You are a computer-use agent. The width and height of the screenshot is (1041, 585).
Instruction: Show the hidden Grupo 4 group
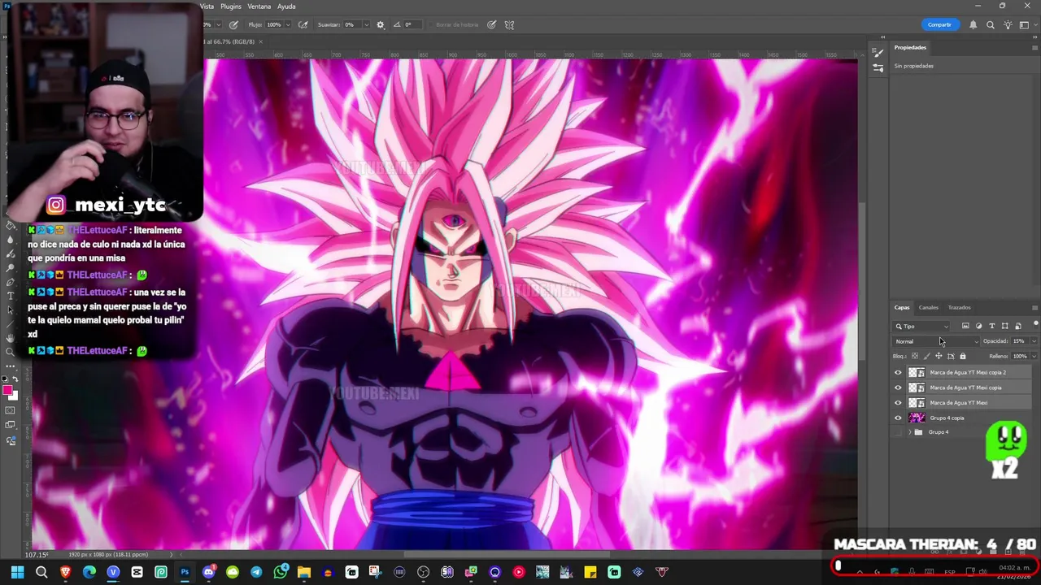coord(898,432)
